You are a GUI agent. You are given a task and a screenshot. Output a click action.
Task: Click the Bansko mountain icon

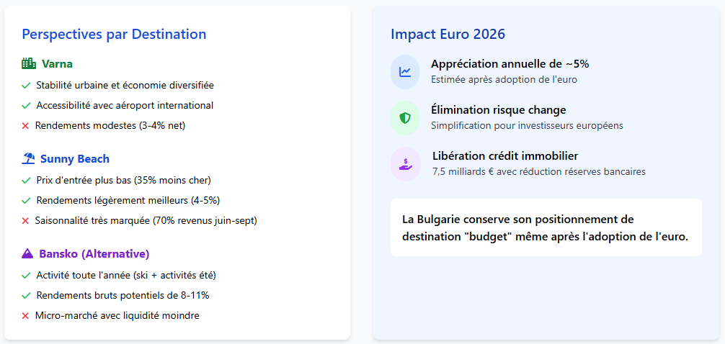[x=28, y=254]
